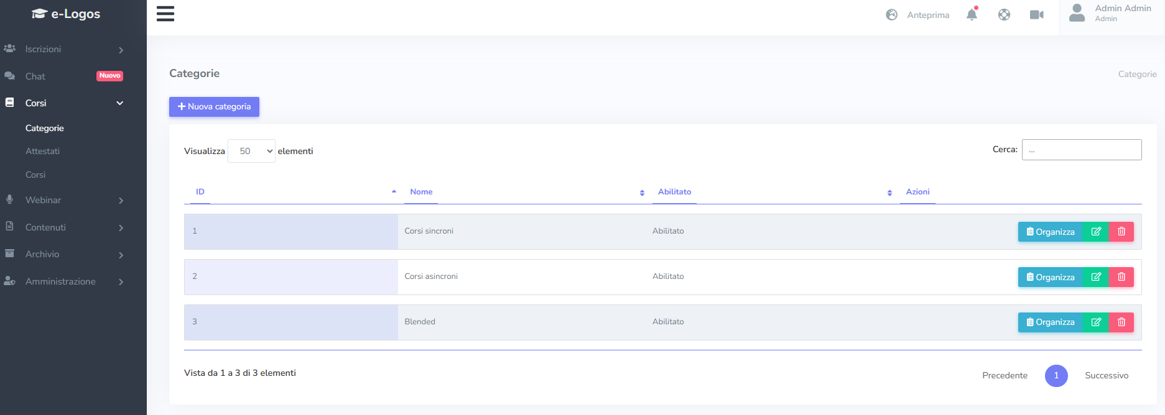The image size is (1165, 415).
Task: Edit the Corsi sincroni category
Action: click(1096, 232)
